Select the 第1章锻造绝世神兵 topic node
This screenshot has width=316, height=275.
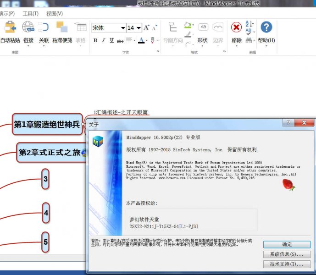click(47, 124)
